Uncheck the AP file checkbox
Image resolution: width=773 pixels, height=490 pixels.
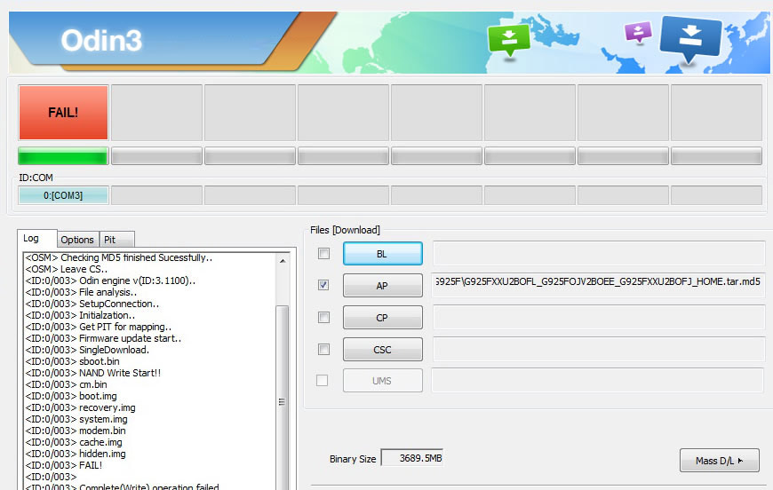click(323, 285)
